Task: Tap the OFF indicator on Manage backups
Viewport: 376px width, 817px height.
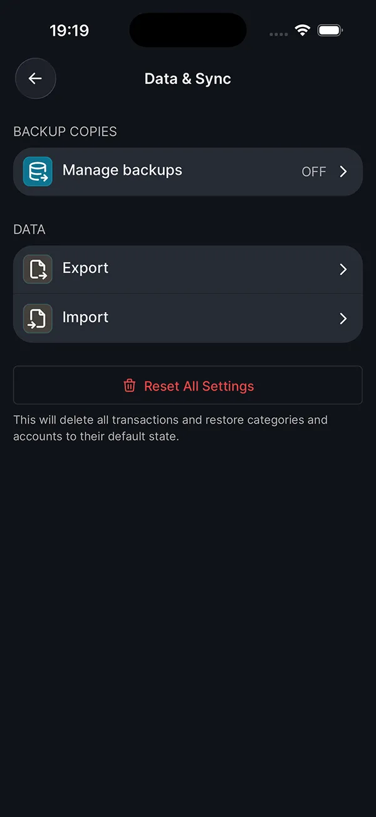Action: pos(313,171)
